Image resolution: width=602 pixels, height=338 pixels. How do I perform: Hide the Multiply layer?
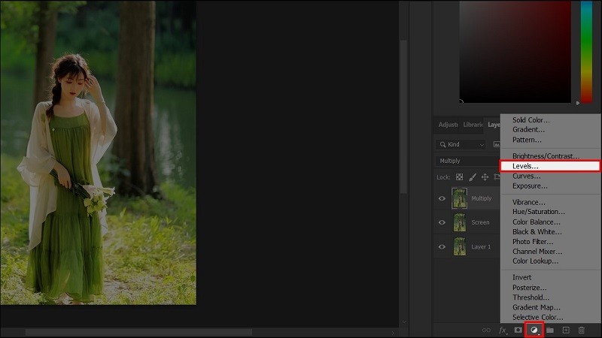point(442,198)
